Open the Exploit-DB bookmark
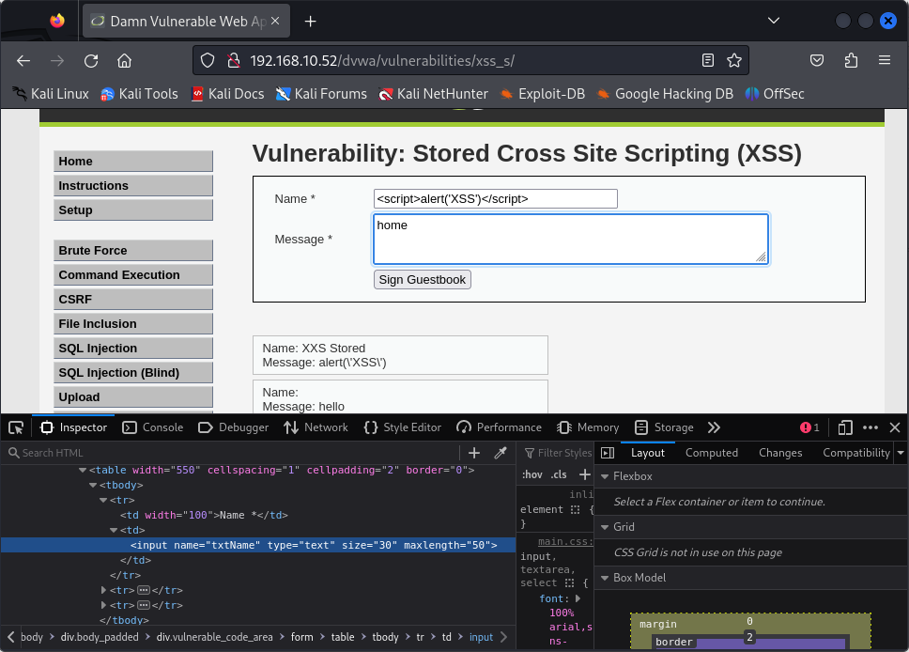 pos(542,94)
